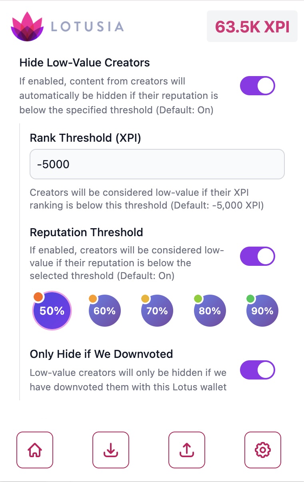Disable the Hide Low-Value Creators toggle

tap(257, 86)
